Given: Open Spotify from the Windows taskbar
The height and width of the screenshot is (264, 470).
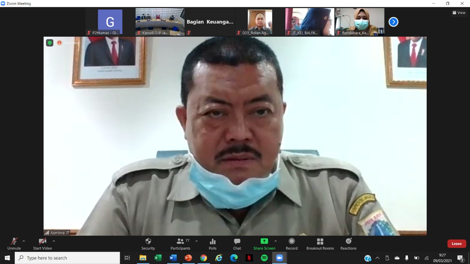Looking at the screenshot, I should click(264, 258).
